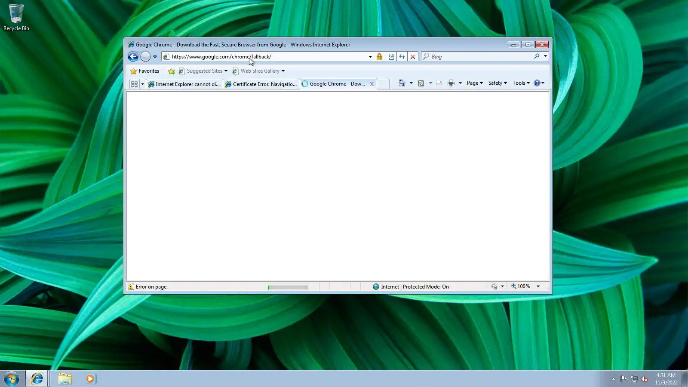The image size is (688, 387).
Task: Open the Tools menu
Action: click(521, 83)
